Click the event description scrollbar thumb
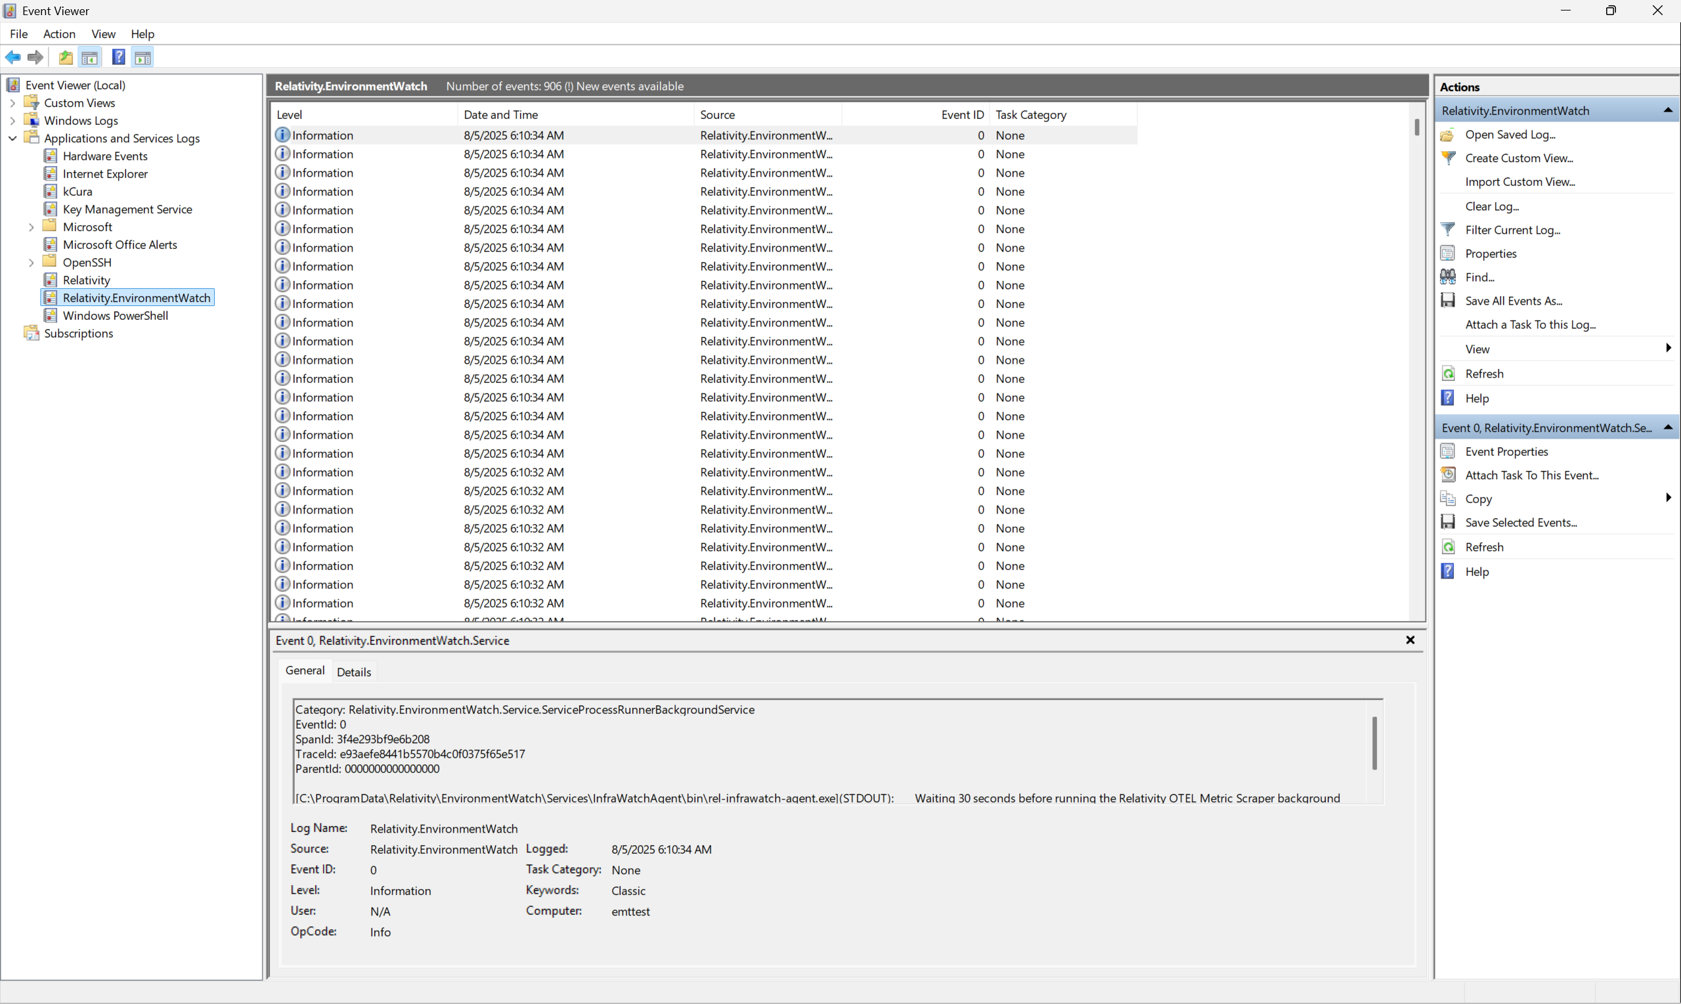Viewport: 1681px width, 1004px height. pos(1374,743)
